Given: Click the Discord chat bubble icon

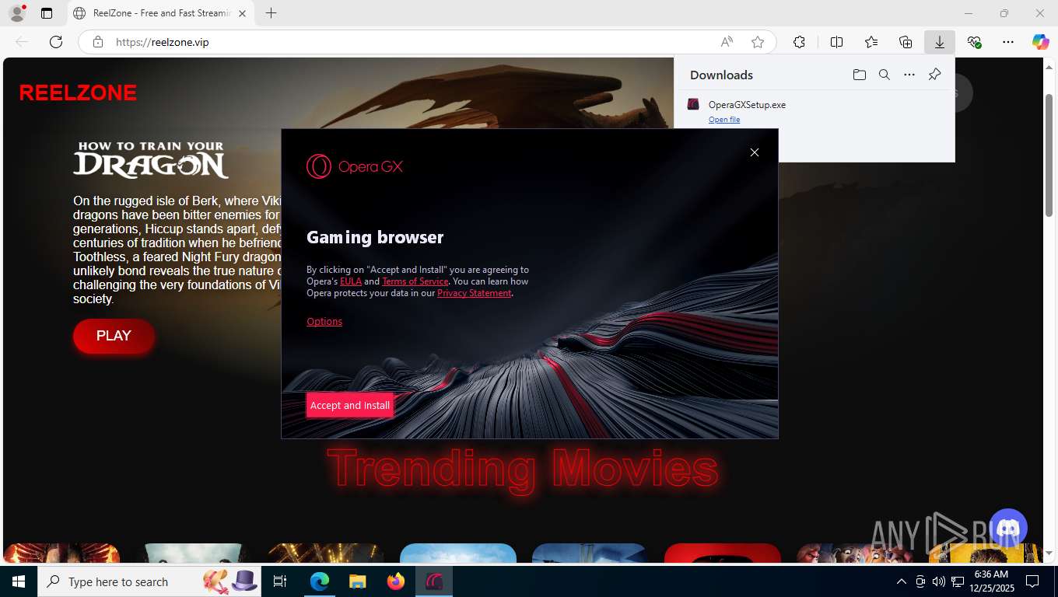Looking at the screenshot, I should pyautogui.click(x=1007, y=529).
